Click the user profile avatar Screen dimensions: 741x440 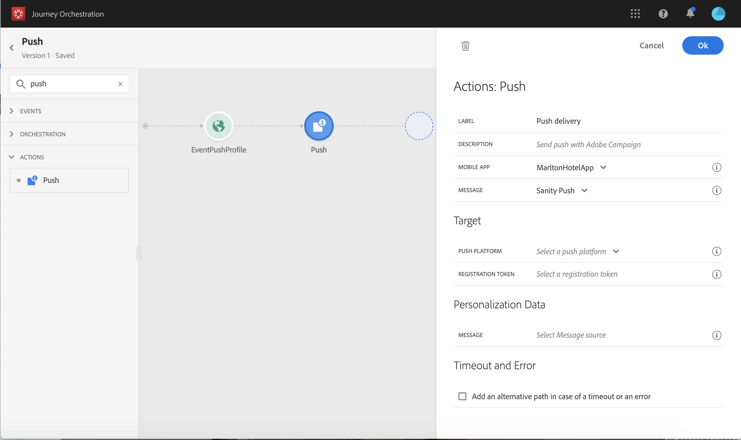(718, 14)
